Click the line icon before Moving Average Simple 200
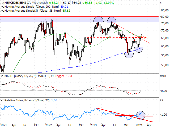 3,7
